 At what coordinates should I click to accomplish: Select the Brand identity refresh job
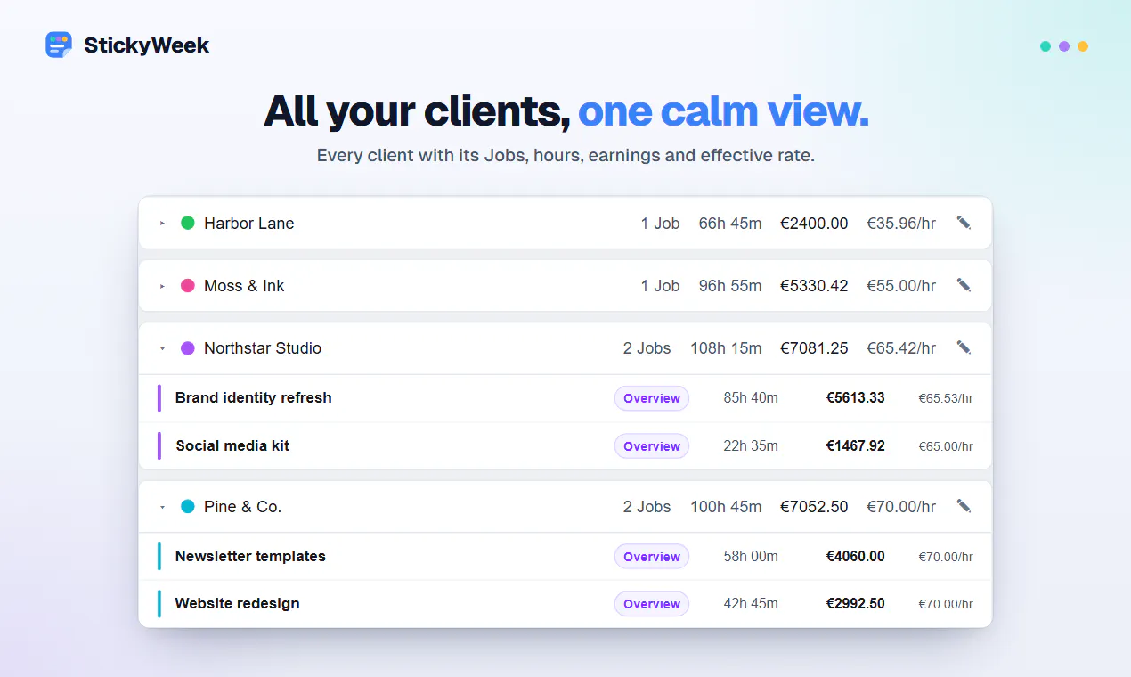[253, 397]
